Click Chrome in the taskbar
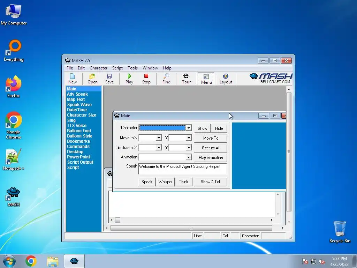357x268 pixels. pyautogui.click(x=31, y=261)
